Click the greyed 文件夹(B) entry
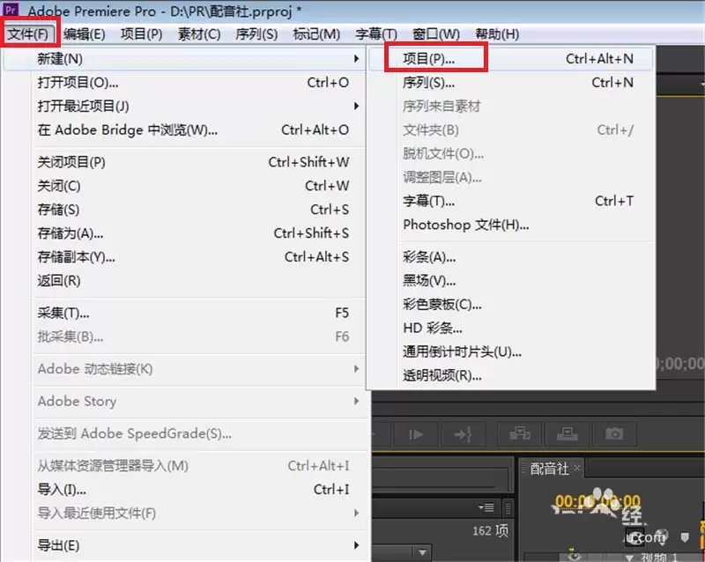The image size is (705, 562). [x=511, y=130]
